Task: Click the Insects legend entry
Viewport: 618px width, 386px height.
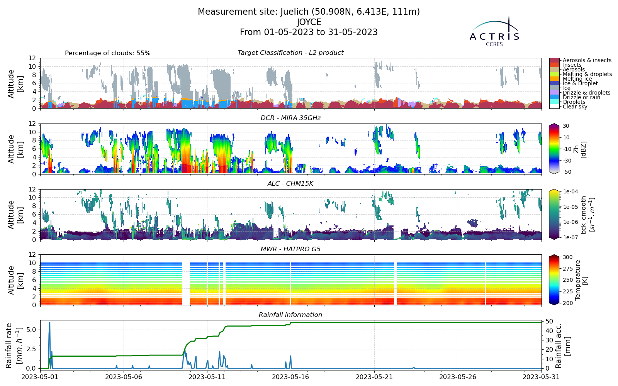Action: pyautogui.click(x=572, y=65)
